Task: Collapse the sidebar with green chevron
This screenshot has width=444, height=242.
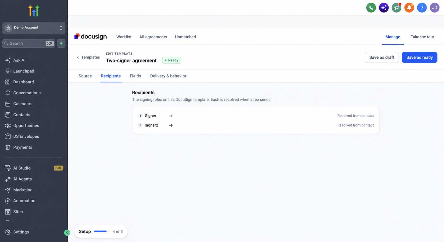Action: pos(67,233)
